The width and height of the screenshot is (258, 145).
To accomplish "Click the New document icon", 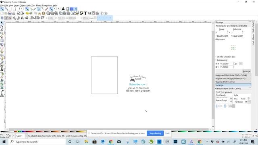I will coord(2,13).
